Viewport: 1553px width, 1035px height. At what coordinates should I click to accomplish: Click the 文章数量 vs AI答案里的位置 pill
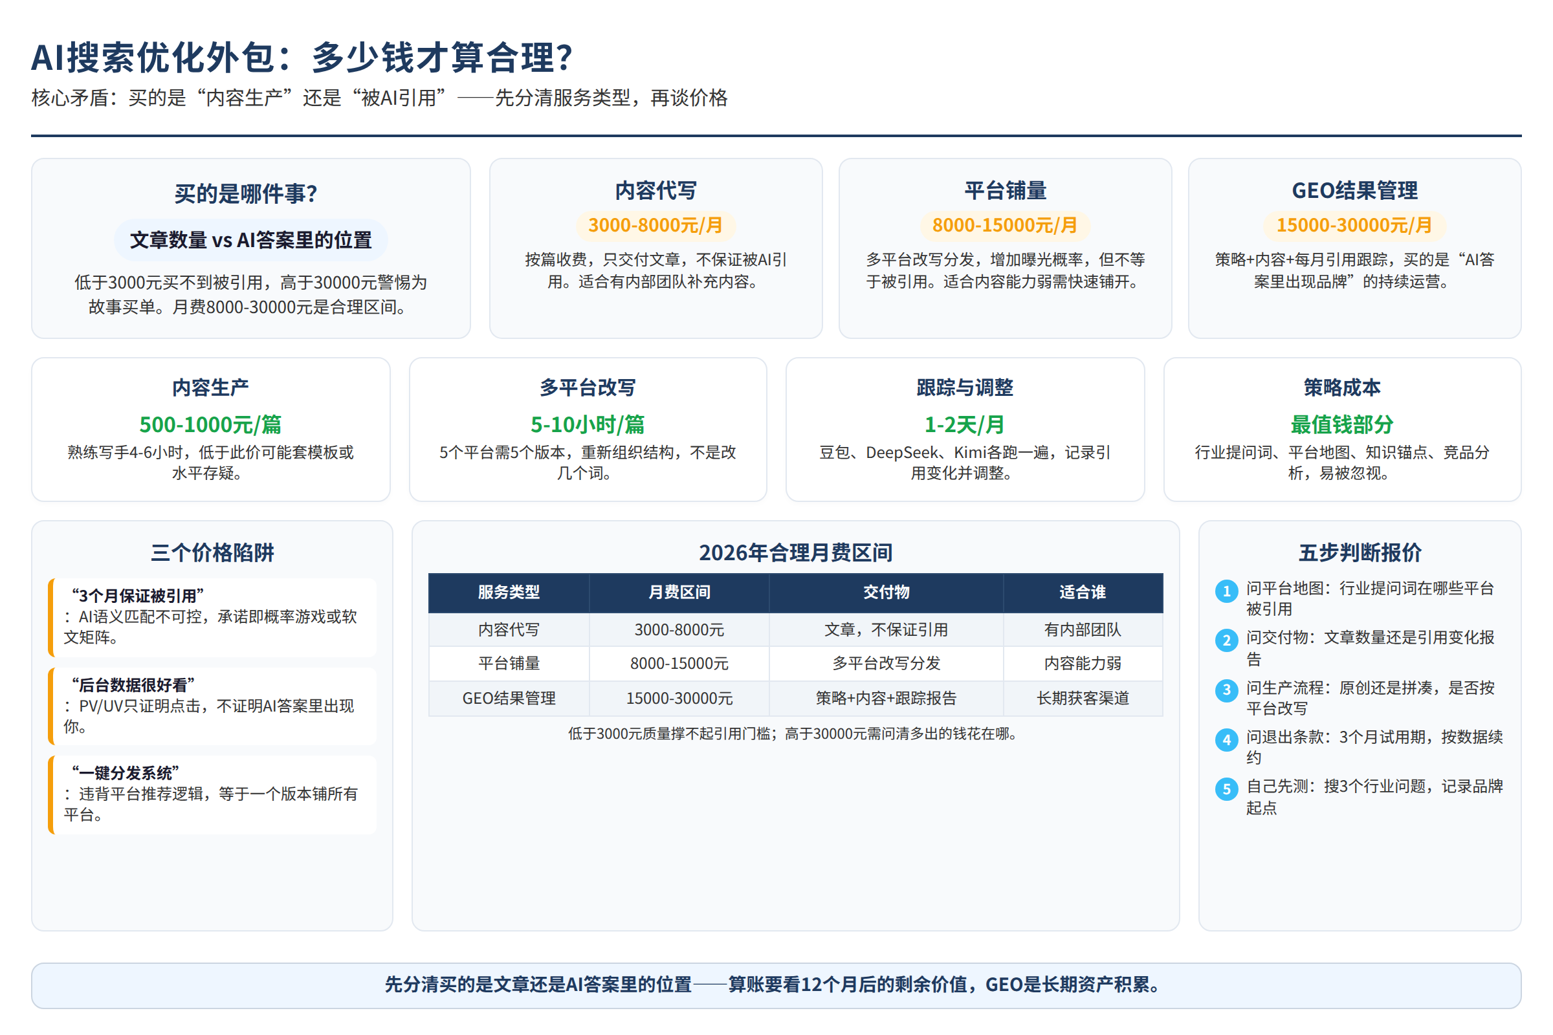[251, 240]
